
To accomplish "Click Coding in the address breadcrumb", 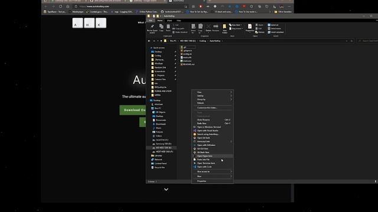I will click(203, 41).
